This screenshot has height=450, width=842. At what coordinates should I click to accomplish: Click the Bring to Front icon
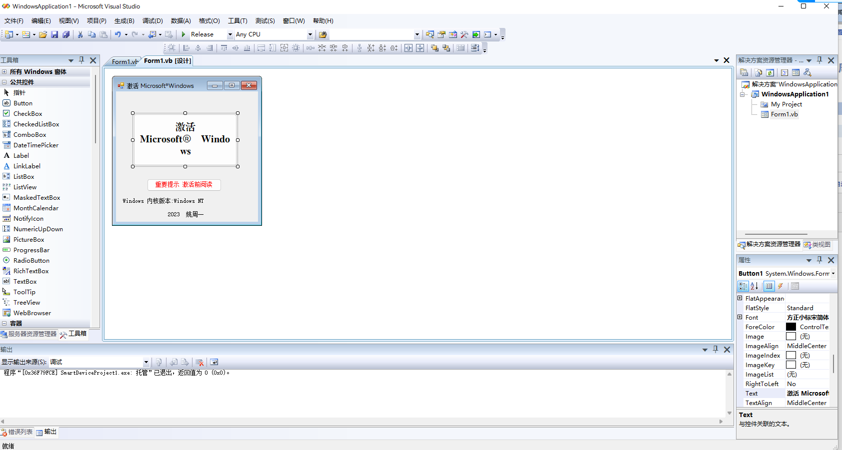[x=434, y=48]
